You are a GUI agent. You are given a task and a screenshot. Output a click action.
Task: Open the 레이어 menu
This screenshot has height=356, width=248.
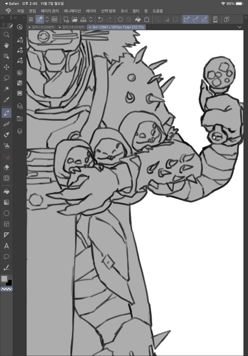click(x=91, y=11)
